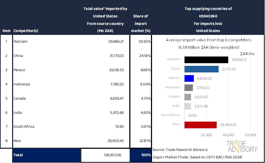This screenshot has height=163, width=265.
Task: Click the 128,903.36 total value cell
Action: pyautogui.click(x=106, y=156)
